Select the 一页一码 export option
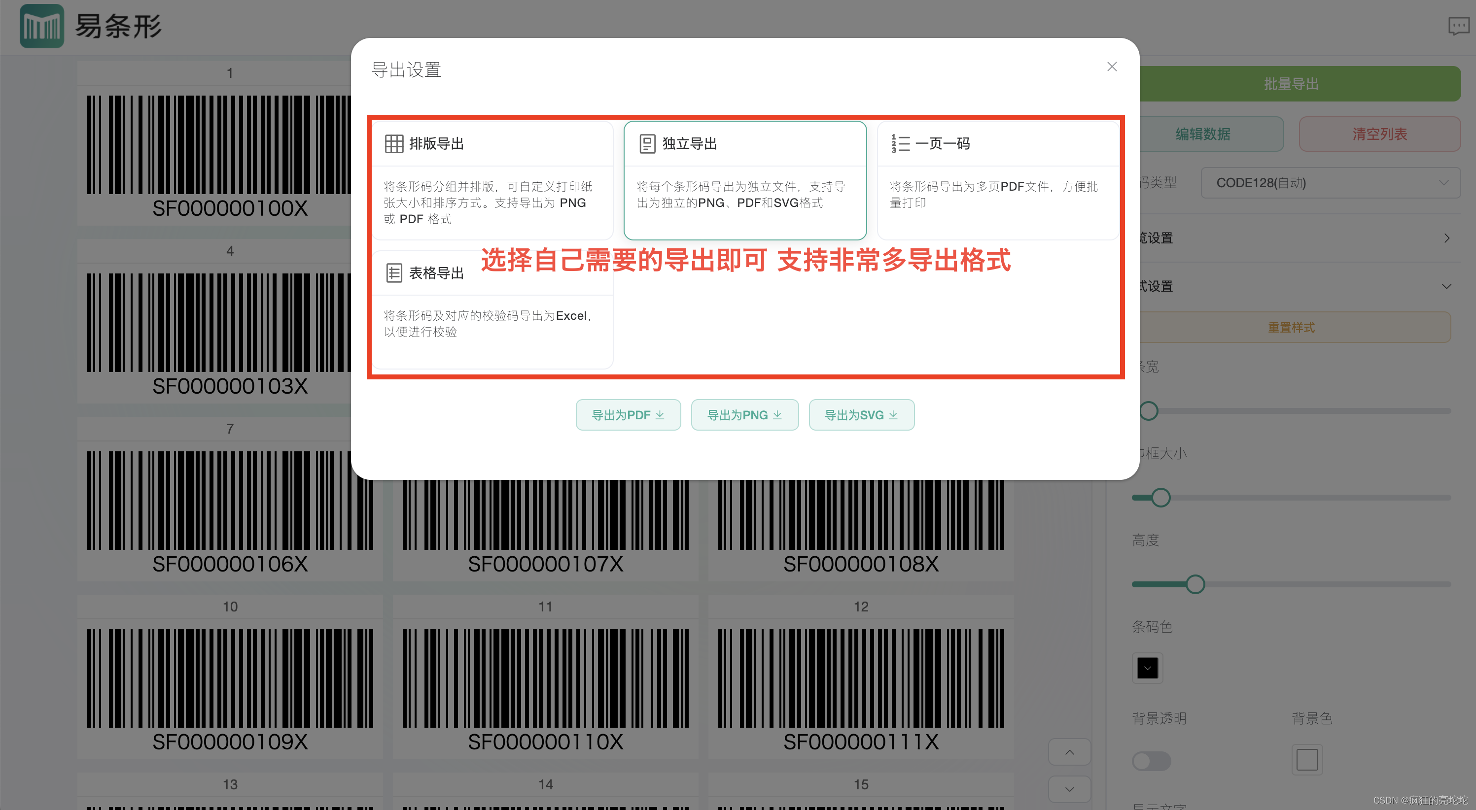 998,180
